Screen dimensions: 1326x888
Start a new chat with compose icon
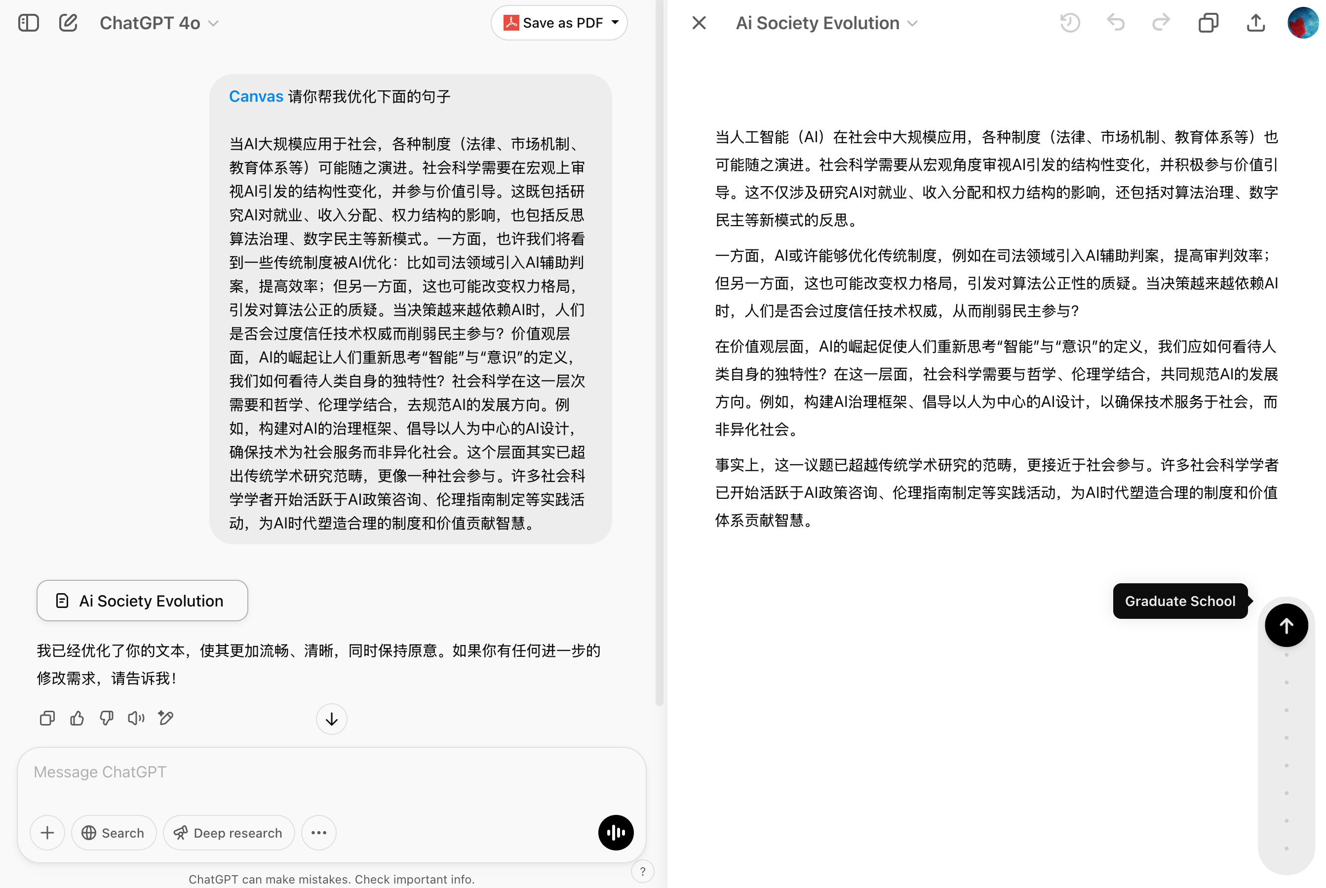click(68, 23)
